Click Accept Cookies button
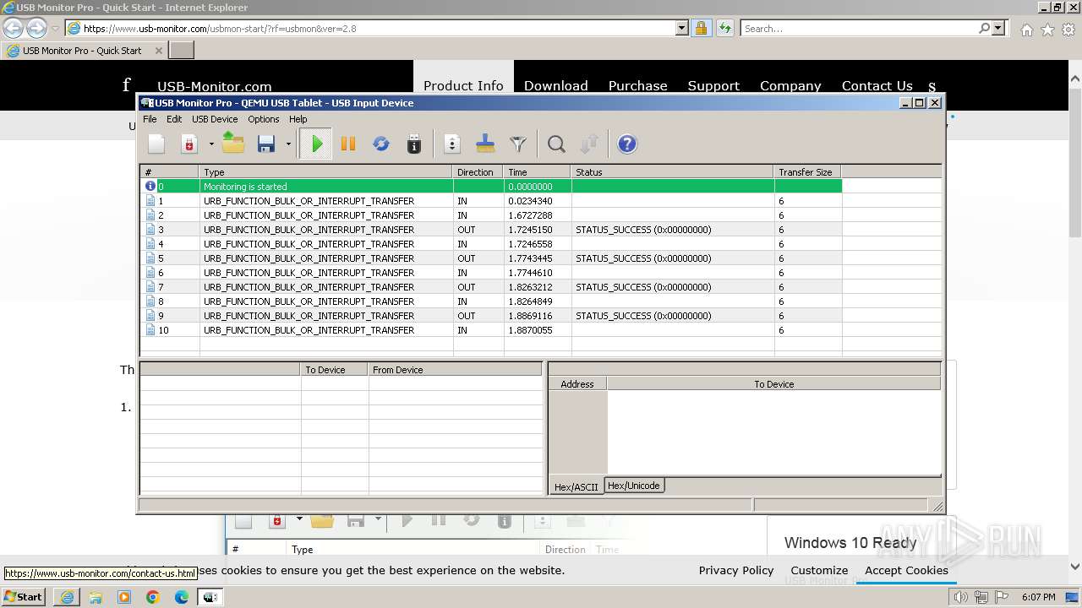 (x=906, y=570)
